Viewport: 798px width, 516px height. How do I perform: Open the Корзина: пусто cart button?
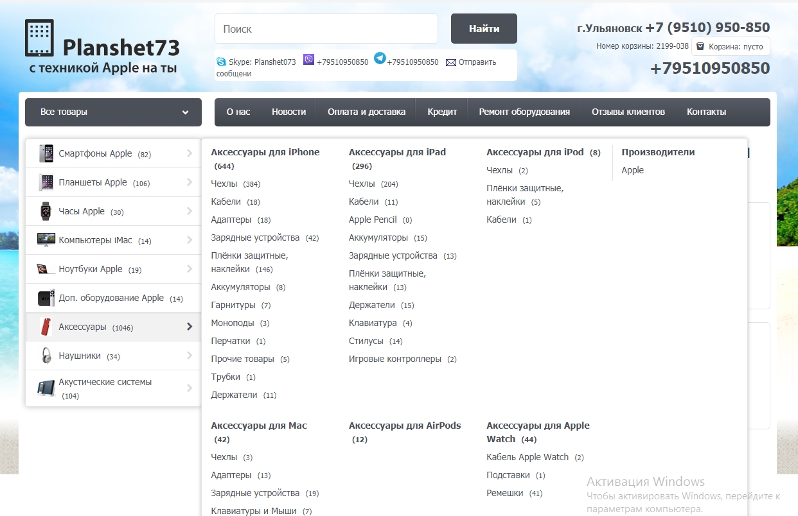tap(731, 46)
